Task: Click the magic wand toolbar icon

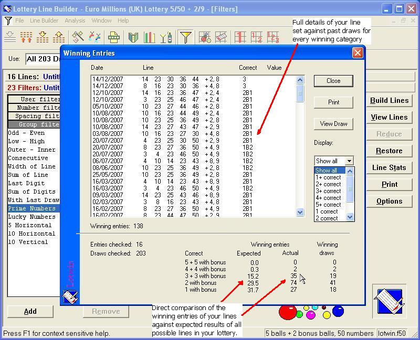Action: pos(78,37)
